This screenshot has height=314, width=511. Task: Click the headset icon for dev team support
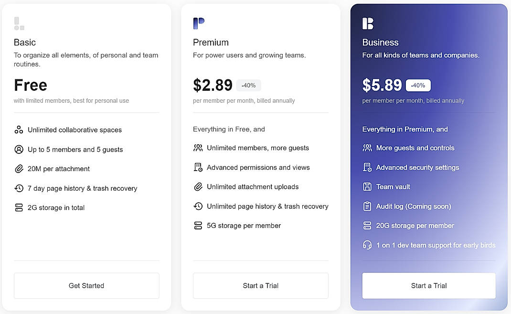[x=367, y=245]
